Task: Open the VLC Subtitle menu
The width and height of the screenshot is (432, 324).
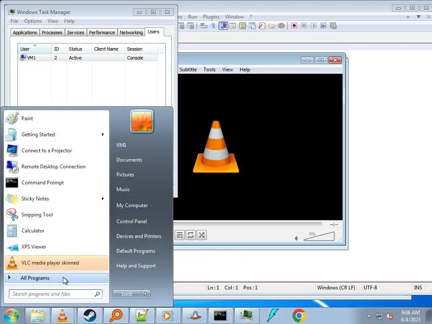Action: click(x=188, y=70)
